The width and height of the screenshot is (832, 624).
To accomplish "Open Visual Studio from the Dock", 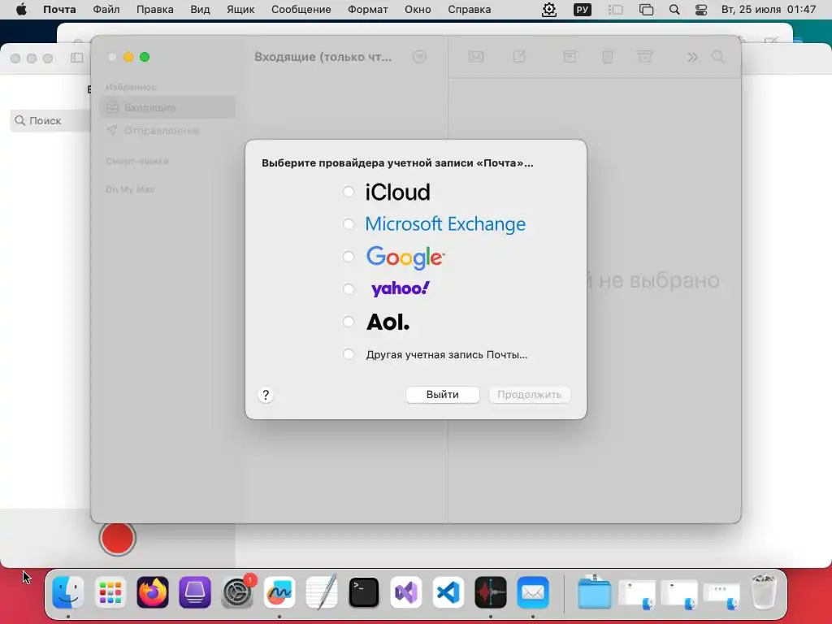I will [406, 592].
